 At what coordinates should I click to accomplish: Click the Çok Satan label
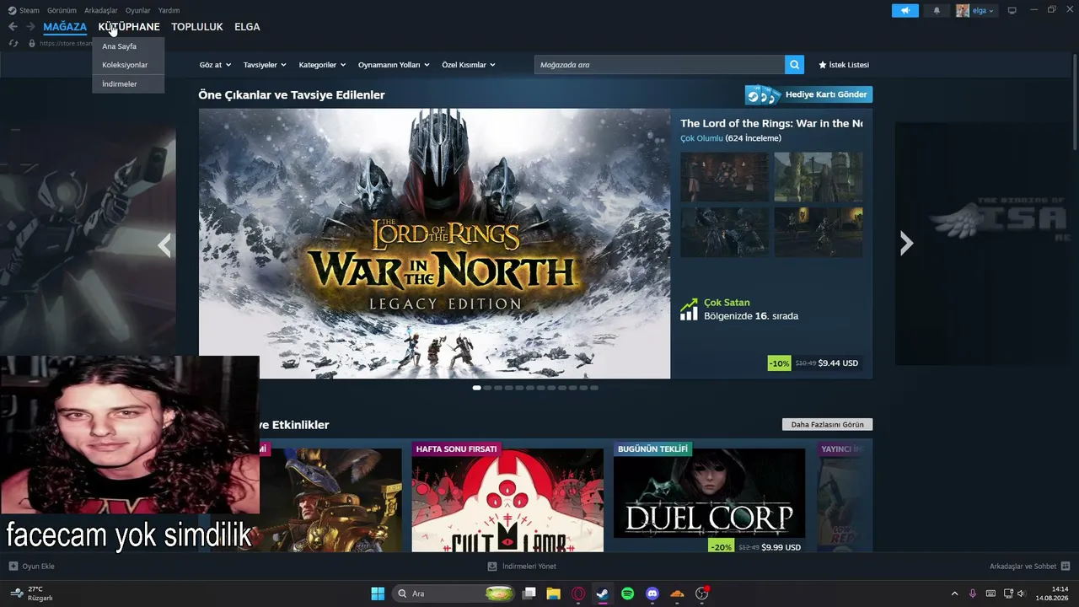pos(727,303)
